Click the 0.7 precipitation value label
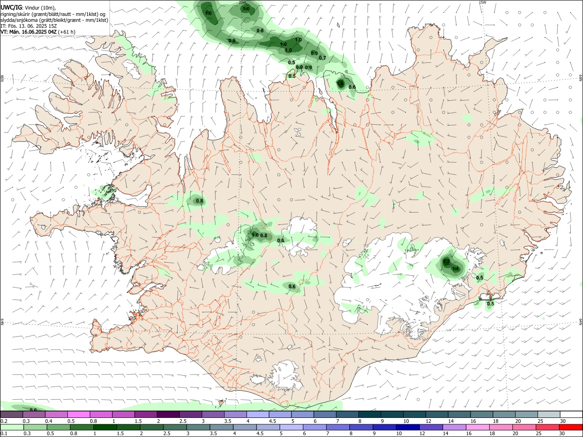583x437 pixels. coord(322,58)
